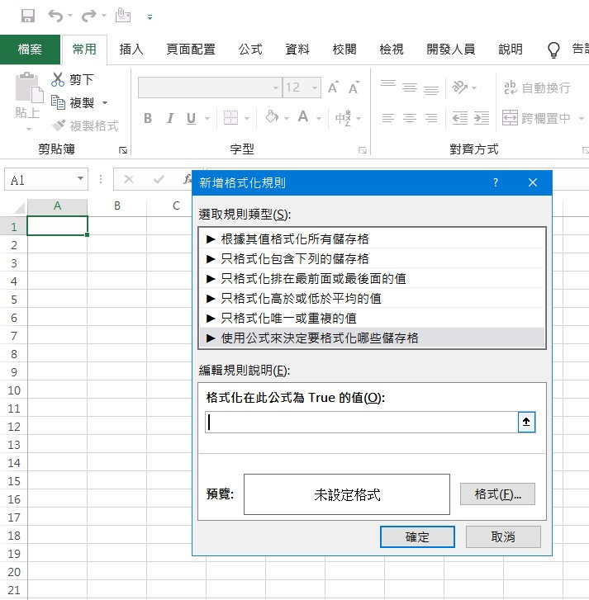Select rule type 只格式化高於或低於平均的值
Viewport: 589px width, 600px height.
[372, 299]
